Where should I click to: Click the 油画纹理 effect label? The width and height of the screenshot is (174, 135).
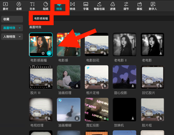[x=65, y=93]
